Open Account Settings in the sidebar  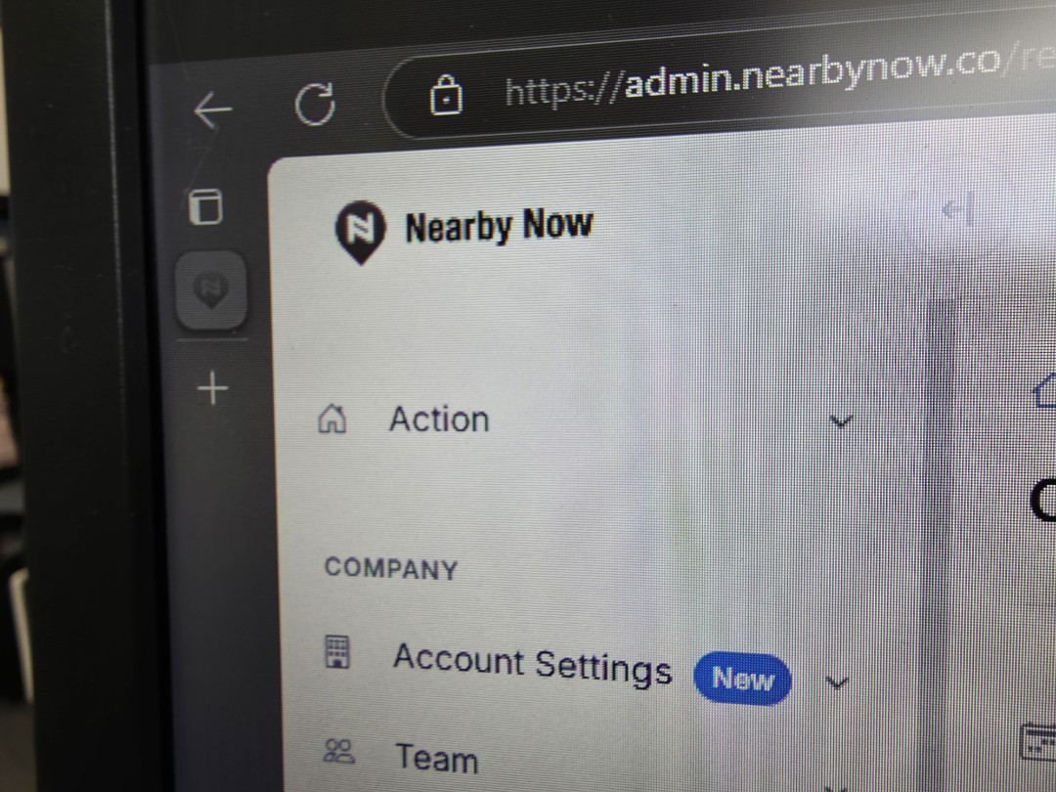point(532,663)
